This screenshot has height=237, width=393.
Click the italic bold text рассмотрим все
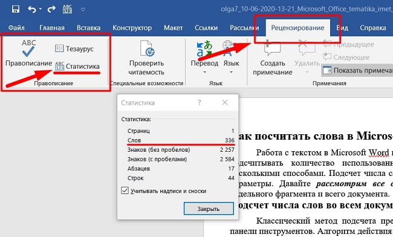[351, 184]
